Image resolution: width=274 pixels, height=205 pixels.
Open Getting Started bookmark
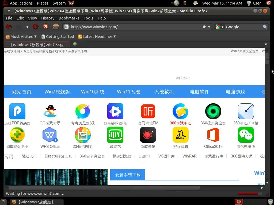[58, 36]
